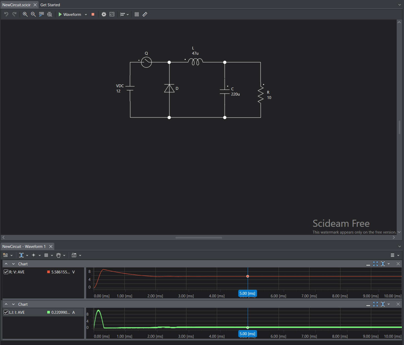Select the hand pan tool
Screen dimensions: 404x345
58,255
